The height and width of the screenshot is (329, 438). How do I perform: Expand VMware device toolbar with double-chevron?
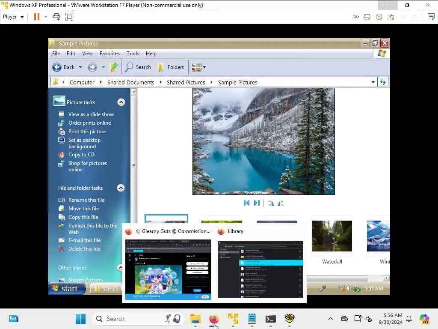pyautogui.click(x=355, y=17)
